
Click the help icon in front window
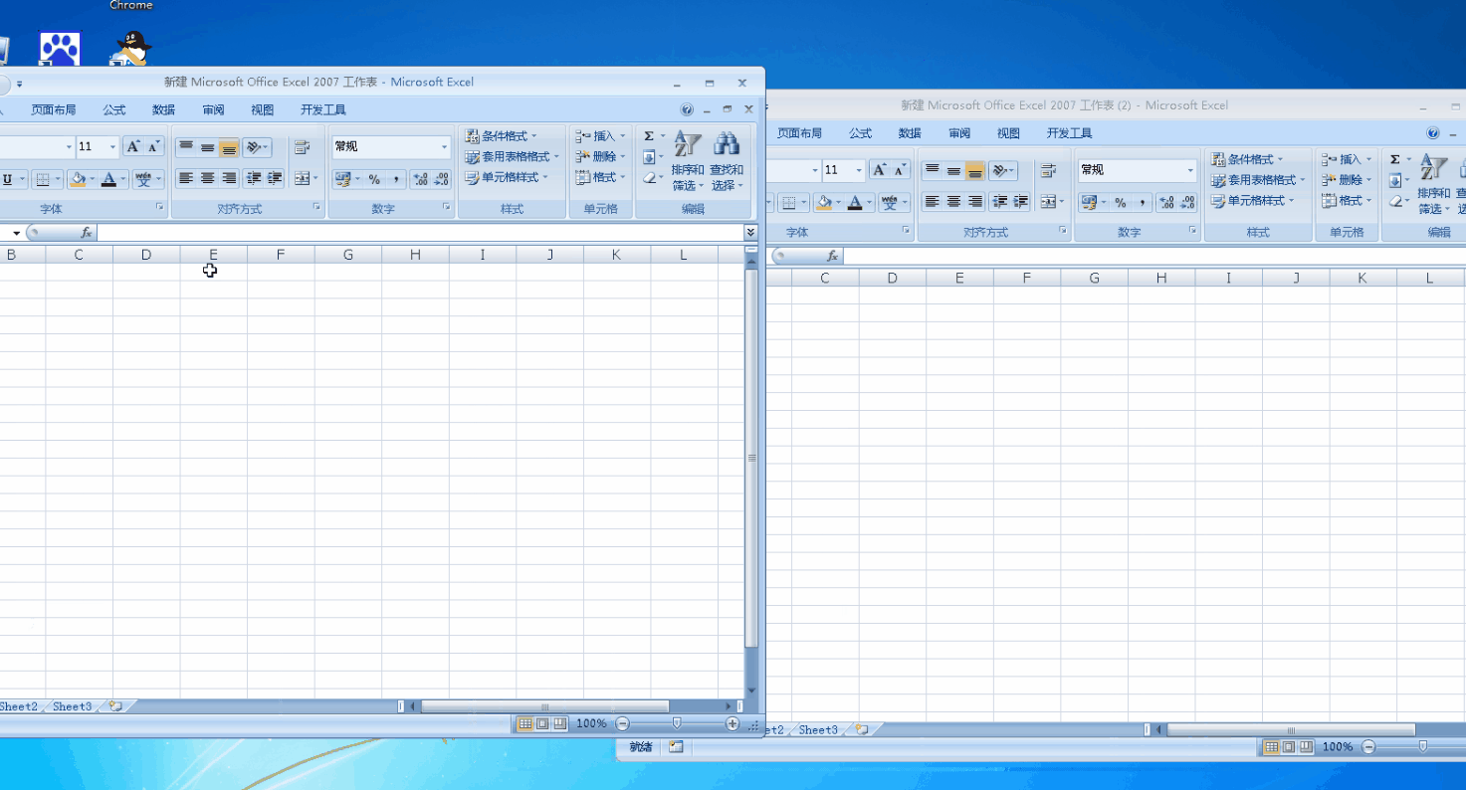687,110
